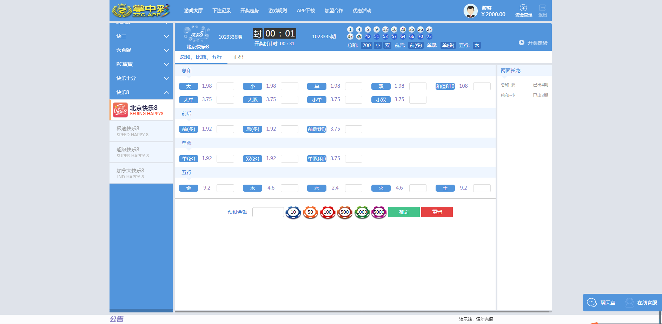Toggle the 小 bet option
The width and height of the screenshot is (662, 324).
(253, 86)
